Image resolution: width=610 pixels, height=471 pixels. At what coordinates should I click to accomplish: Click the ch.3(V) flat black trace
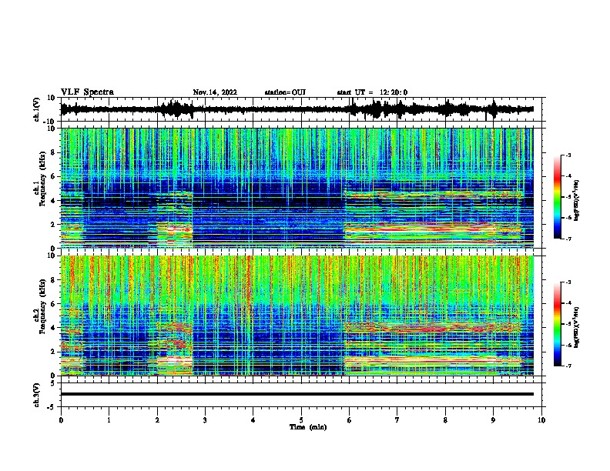pyautogui.click(x=297, y=394)
